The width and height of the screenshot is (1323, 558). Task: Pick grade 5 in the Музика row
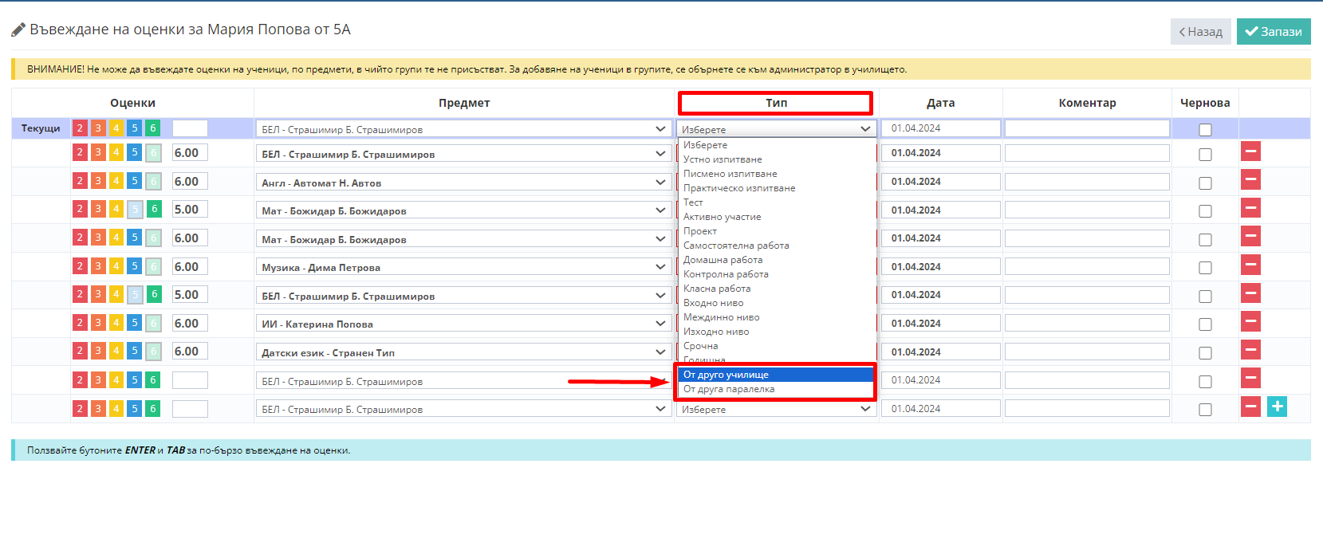tap(135, 267)
